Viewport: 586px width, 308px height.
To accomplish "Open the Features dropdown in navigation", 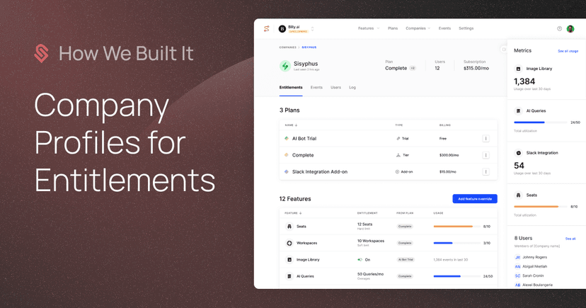I will [368, 28].
